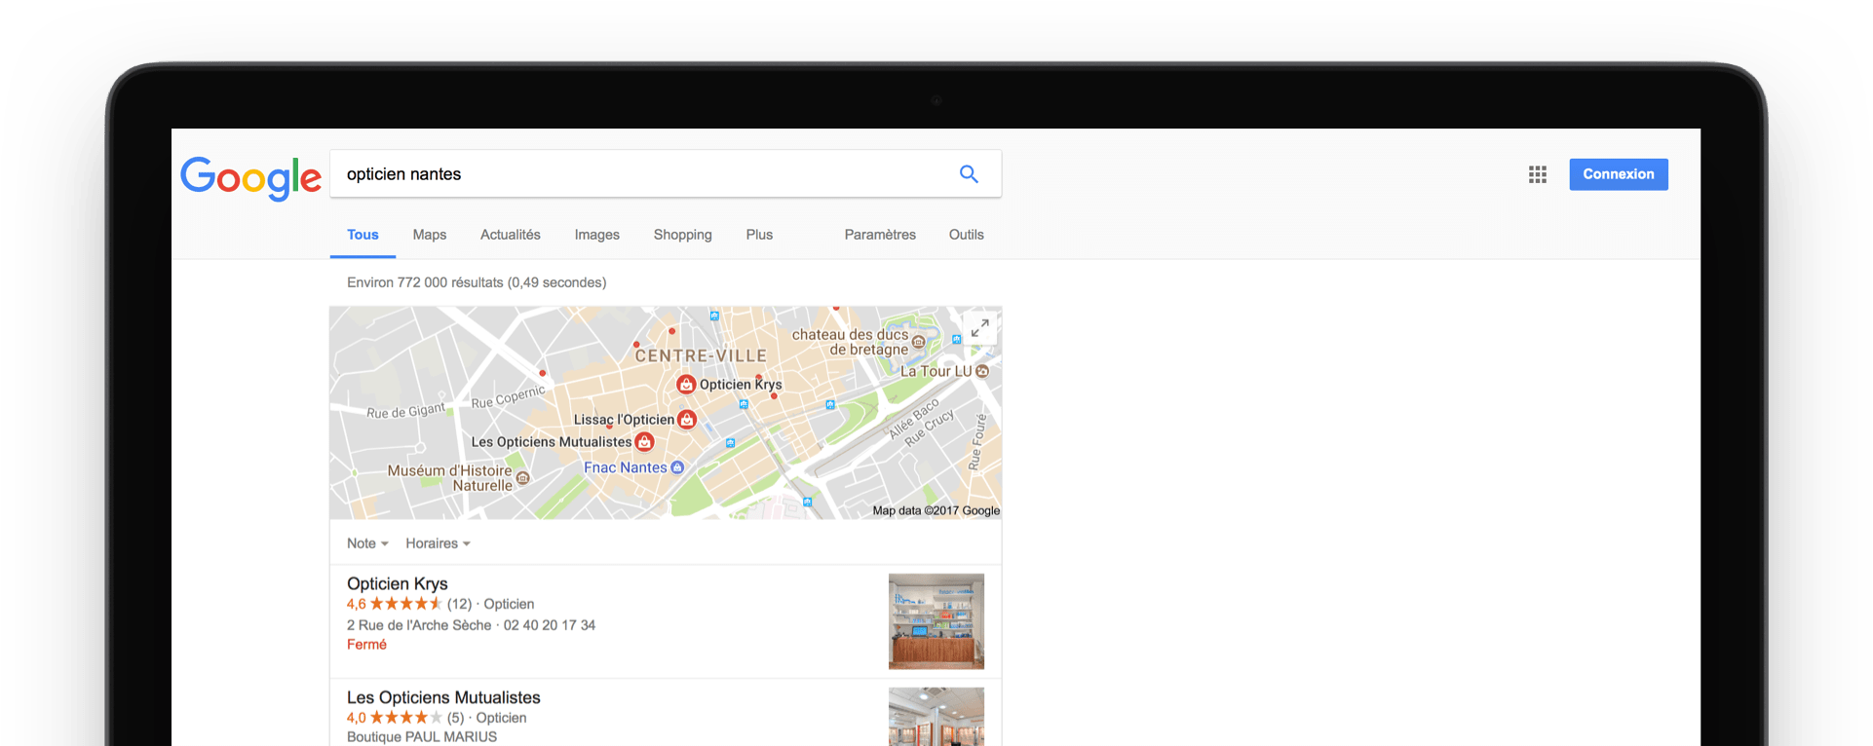This screenshot has height=746, width=1873.
Task: Open the Google apps grid icon
Action: (x=1538, y=174)
